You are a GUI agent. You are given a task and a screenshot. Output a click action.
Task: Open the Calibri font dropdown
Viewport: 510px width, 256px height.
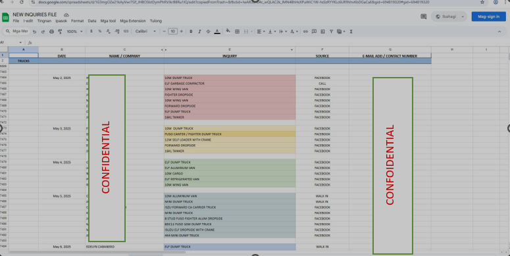point(145,32)
